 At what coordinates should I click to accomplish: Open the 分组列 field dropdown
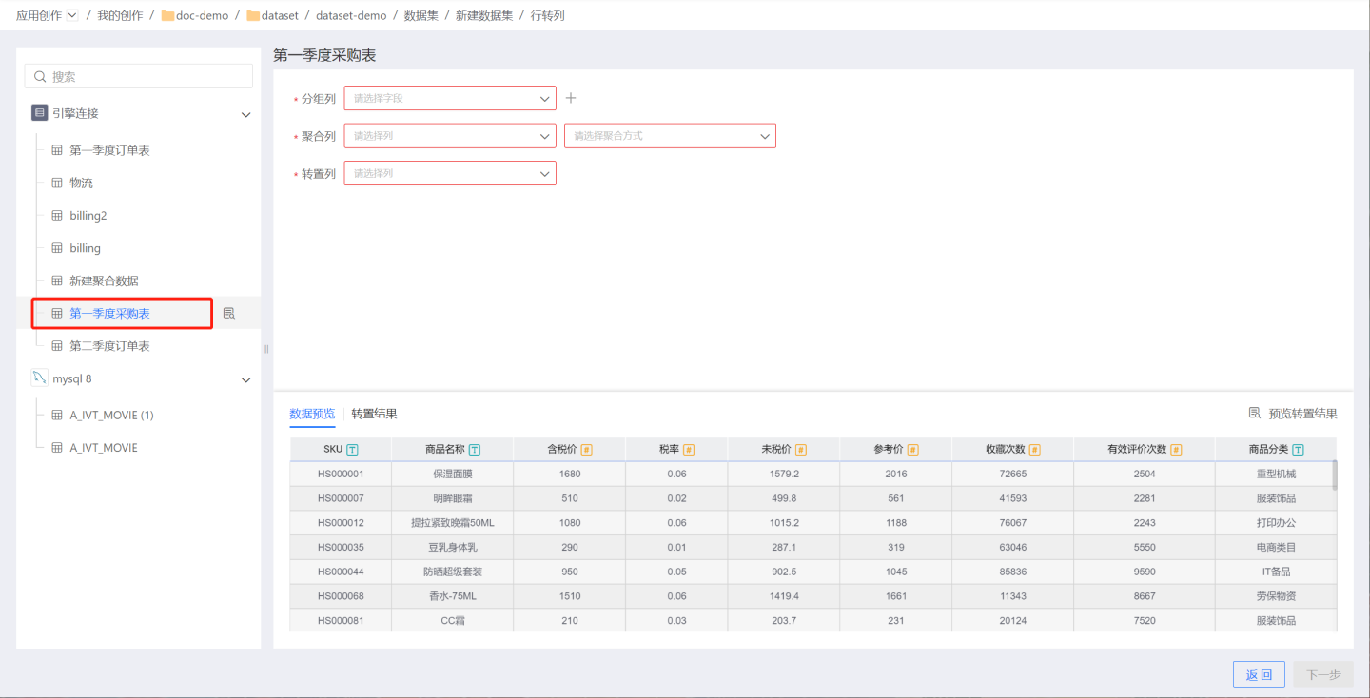[x=449, y=98]
